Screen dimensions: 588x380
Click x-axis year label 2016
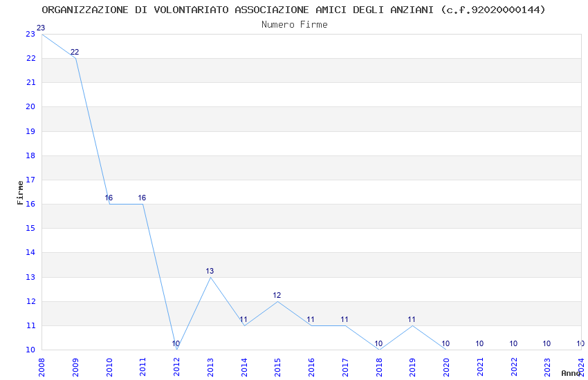311,367
